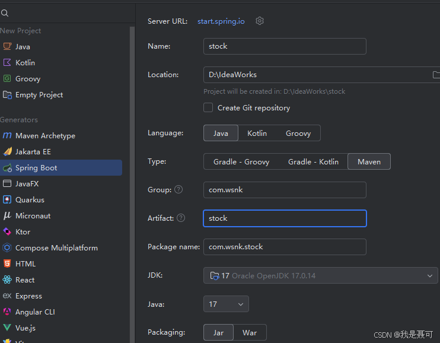The width and height of the screenshot is (440, 343).
Task: Select Kotlin in New Project list
Action: pyautogui.click(x=61, y=62)
